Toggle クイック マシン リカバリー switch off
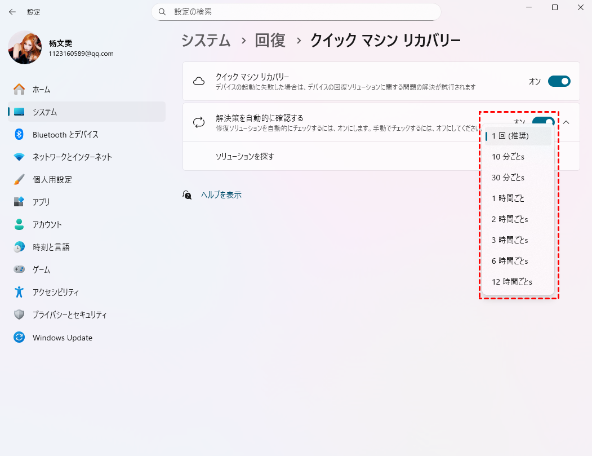592x456 pixels. (x=559, y=81)
